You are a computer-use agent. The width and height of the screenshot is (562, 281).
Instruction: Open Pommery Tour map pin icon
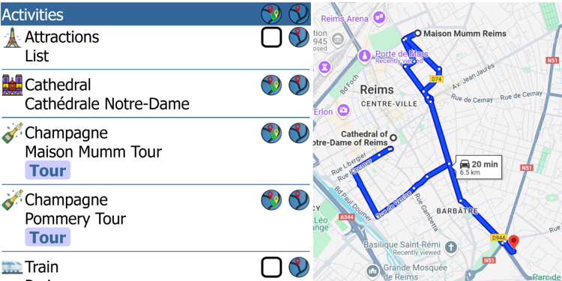(299, 200)
